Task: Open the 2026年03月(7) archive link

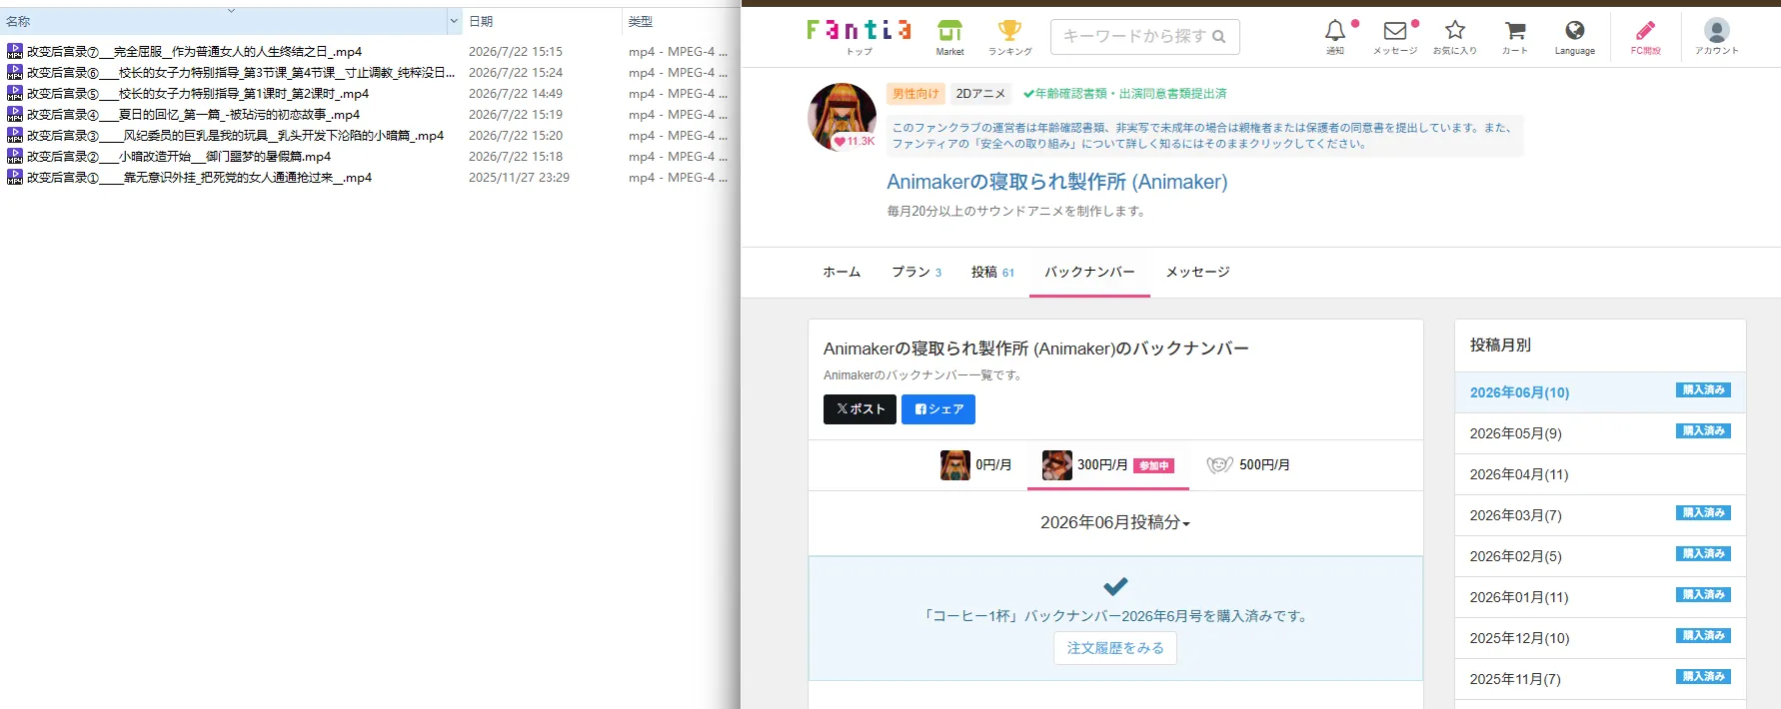Action: click(x=1515, y=515)
